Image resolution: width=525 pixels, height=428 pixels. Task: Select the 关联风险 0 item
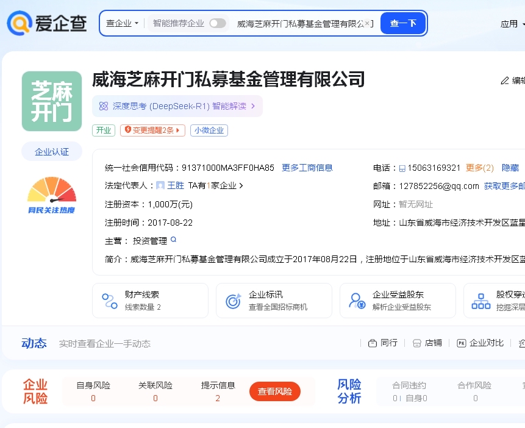155,391
